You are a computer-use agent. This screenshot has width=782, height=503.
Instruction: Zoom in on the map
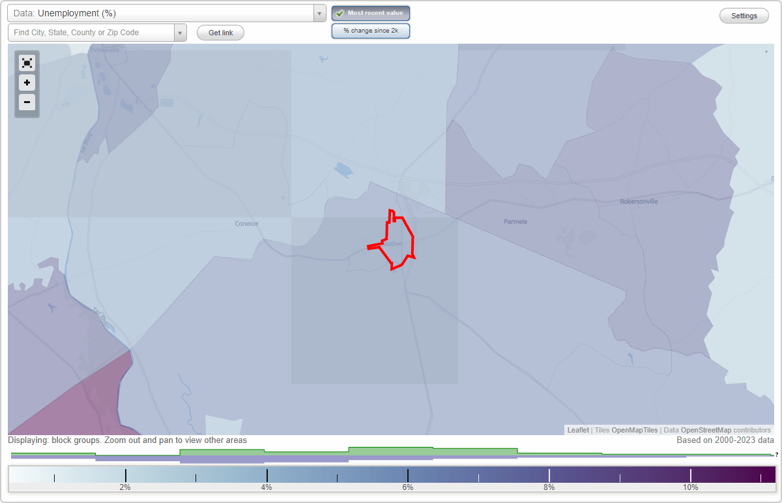pyautogui.click(x=27, y=83)
